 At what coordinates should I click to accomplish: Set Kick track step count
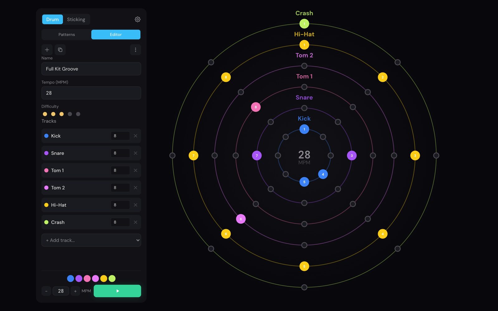(120, 136)
